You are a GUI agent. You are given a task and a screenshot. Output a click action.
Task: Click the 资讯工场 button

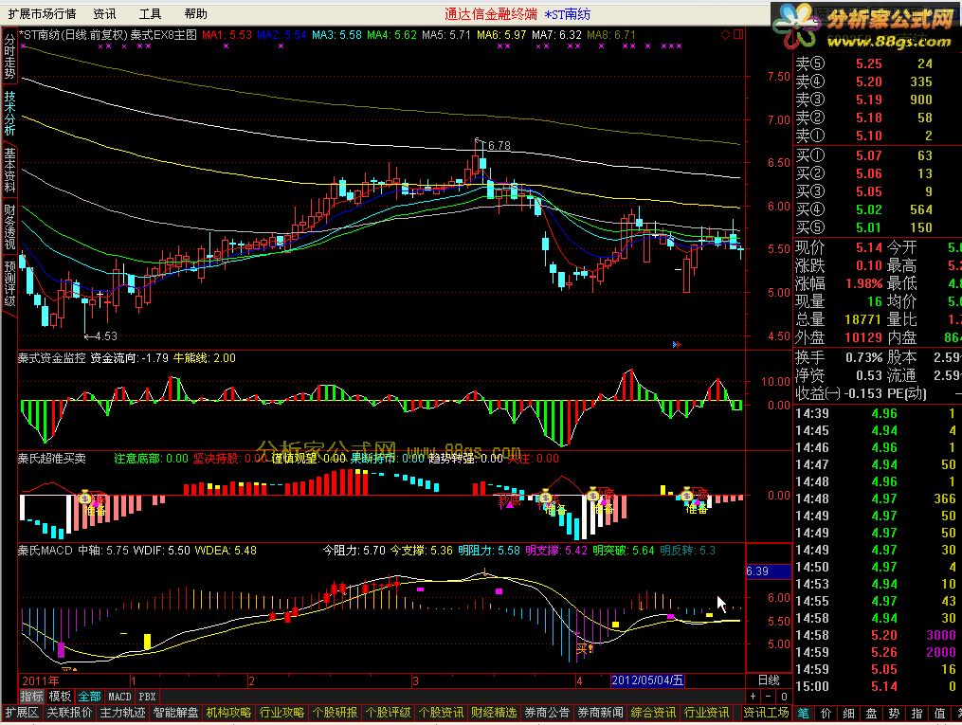coord(766,712)
